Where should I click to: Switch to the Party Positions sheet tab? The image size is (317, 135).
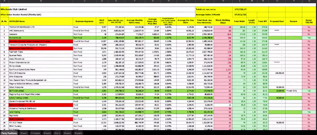pyautogui.click(x=9, y=133)
